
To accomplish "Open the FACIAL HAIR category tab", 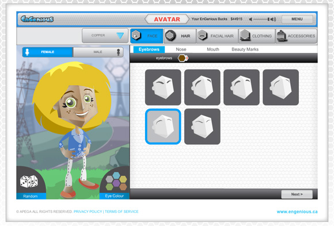I will pyautogui.click(x=217, y=36).
